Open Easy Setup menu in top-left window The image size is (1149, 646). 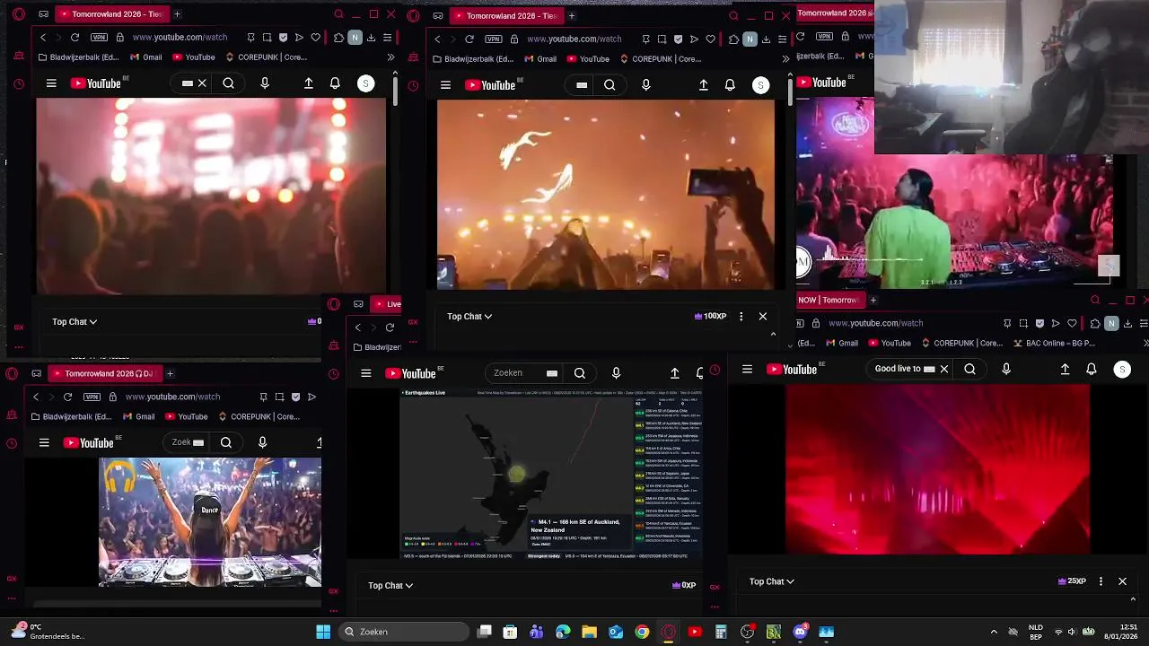387,38
